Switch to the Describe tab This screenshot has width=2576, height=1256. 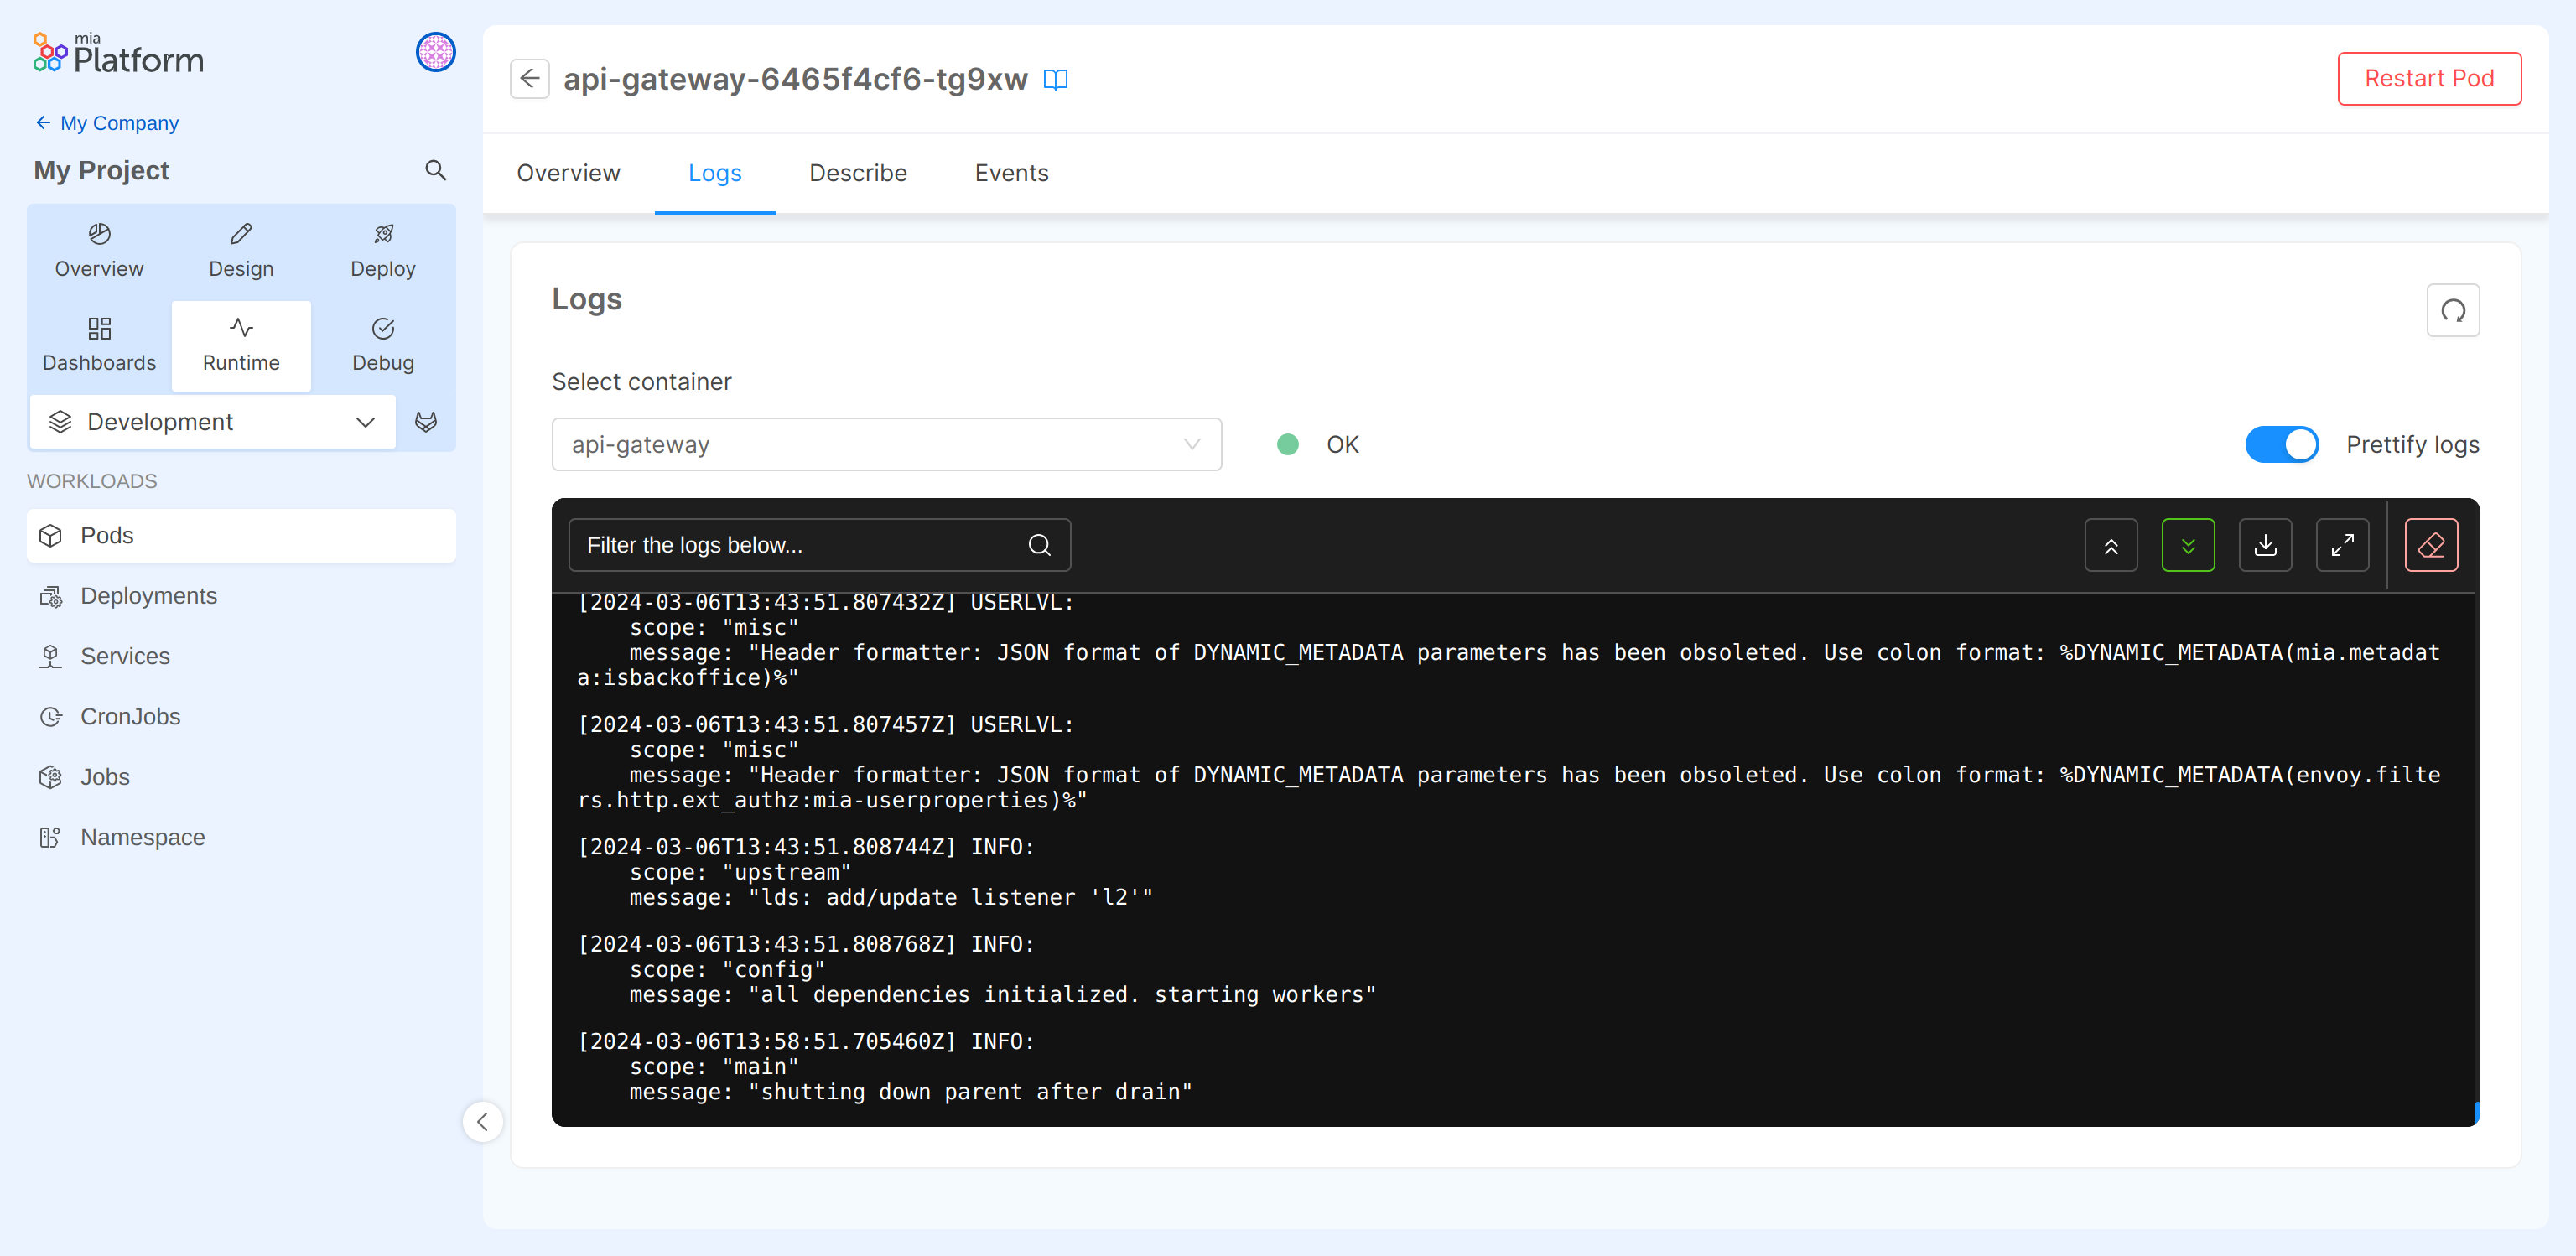(857, 173)
